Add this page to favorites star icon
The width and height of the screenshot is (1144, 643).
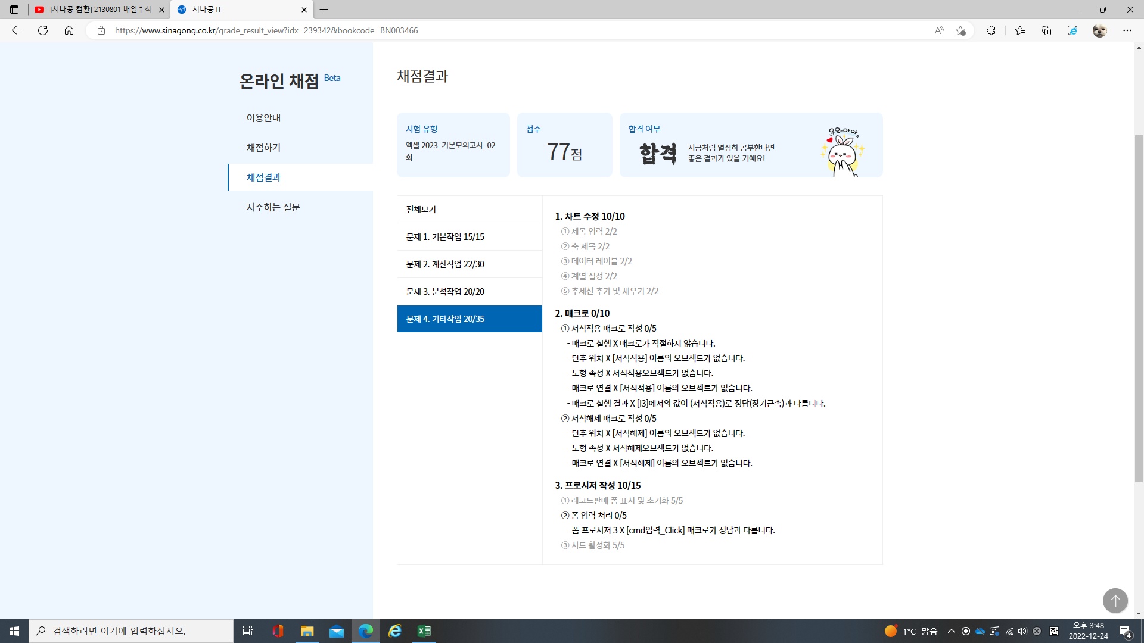pyautogui.click(x=960, y=30)
